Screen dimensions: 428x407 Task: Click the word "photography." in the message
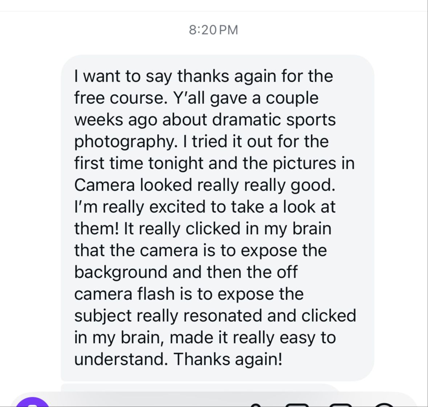point(126,142)
